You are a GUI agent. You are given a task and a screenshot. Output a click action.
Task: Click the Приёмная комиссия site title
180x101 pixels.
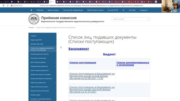59,18
